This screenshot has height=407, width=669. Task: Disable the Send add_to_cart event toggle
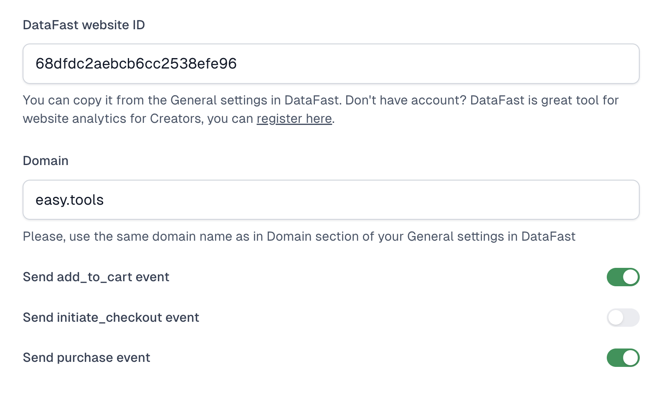pos(623,277)
